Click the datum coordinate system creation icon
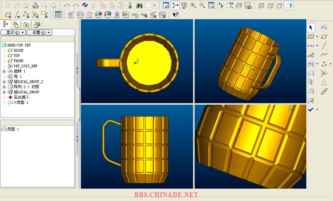The image size is (333, 201). [x=324, y=73]
